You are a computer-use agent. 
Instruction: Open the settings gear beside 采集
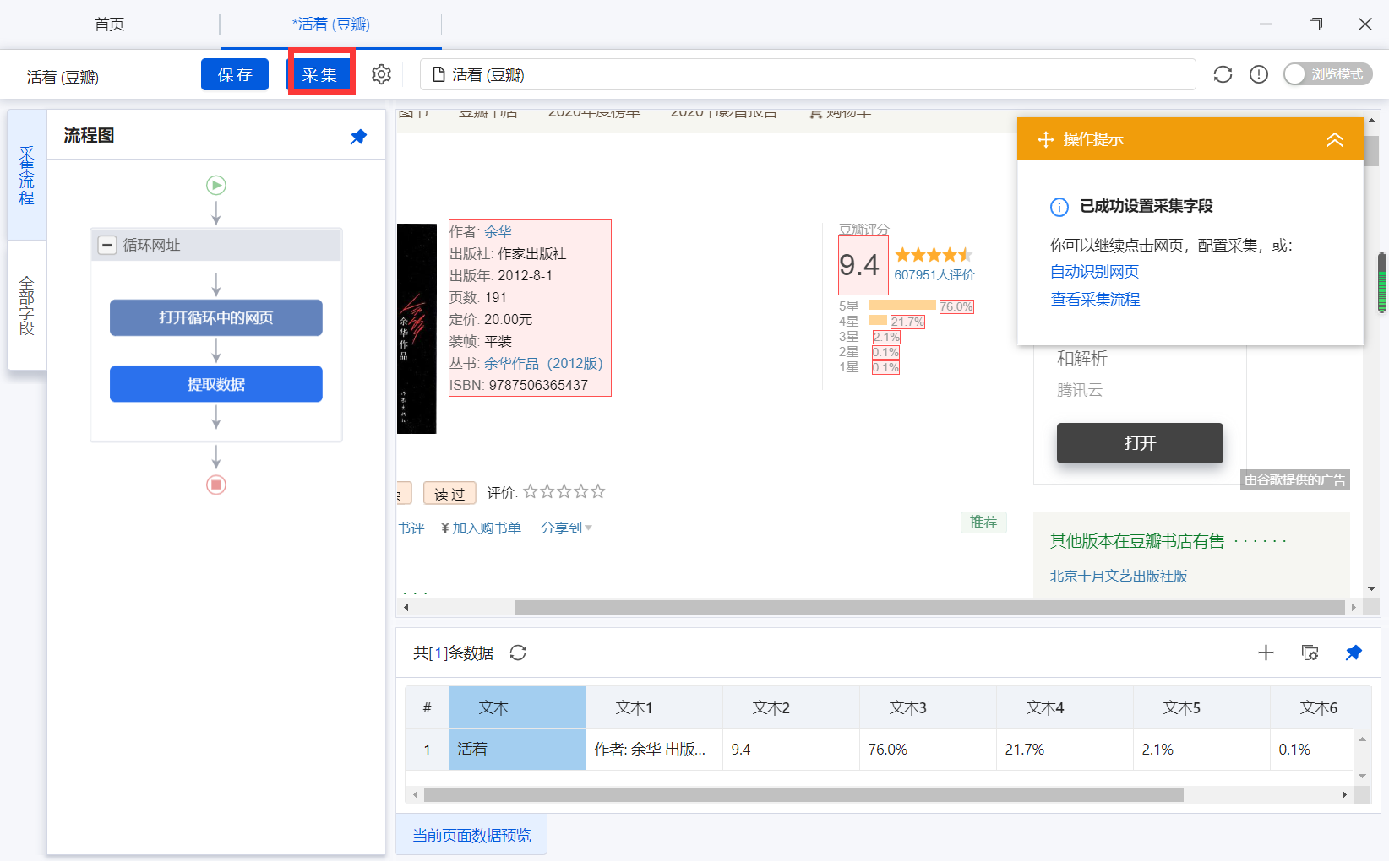[382, 74]
